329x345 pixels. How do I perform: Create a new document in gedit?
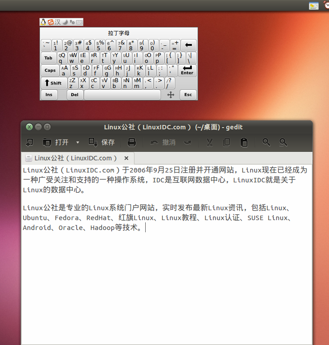(30, 142)
